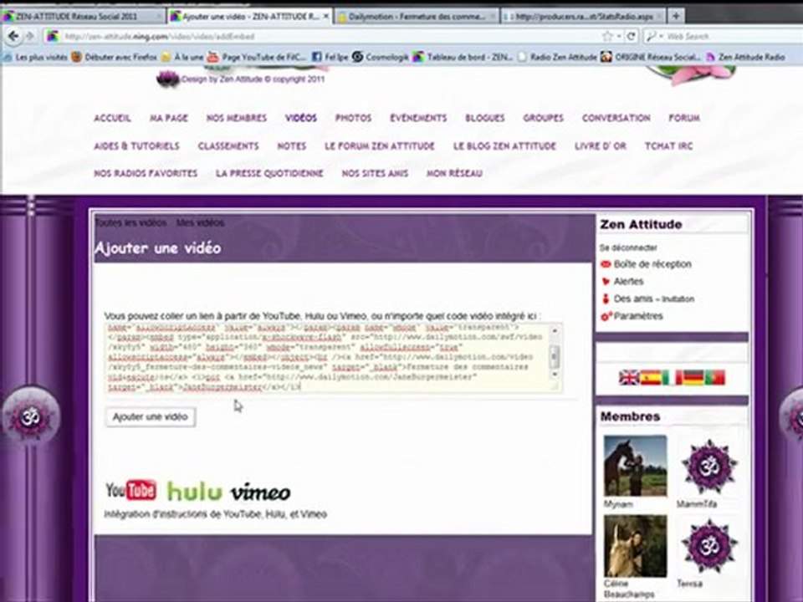Open the Page YouTube bookmark
803x602 pixels.
257,58
